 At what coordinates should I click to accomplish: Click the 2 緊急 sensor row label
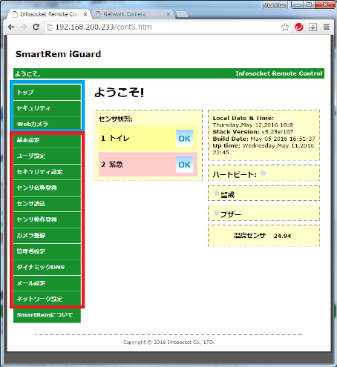(x=112, y=165)
